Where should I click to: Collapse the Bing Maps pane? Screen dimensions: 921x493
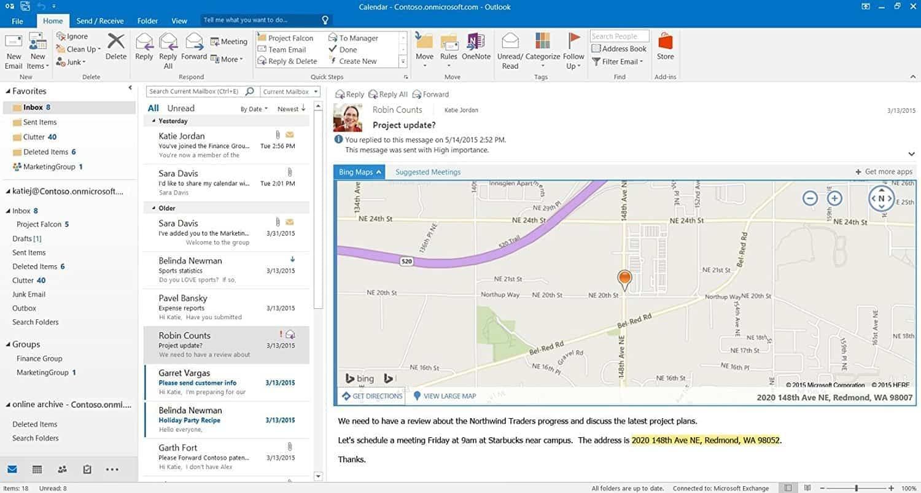pos(378,172)
